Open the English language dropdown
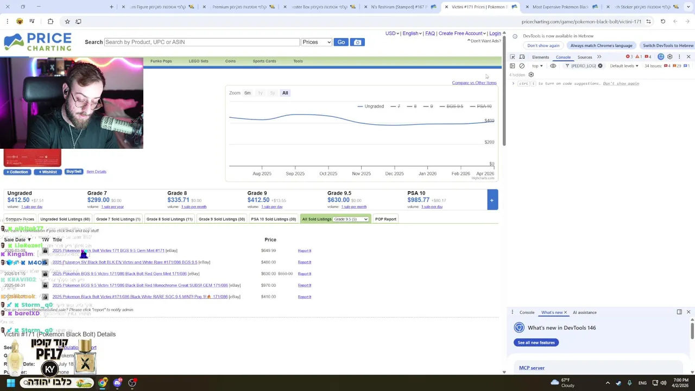The width and height of the screenshot is (695, 391). tap(412, 34)
